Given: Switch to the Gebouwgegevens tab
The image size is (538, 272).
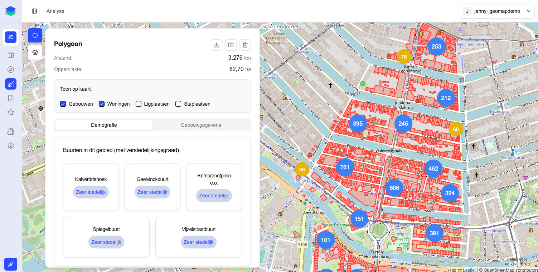Looking at the screenshot, I should coord(201,125).
